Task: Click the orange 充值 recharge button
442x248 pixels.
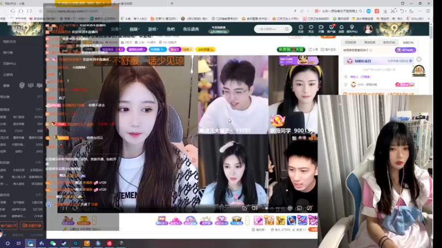Action: 313,230
